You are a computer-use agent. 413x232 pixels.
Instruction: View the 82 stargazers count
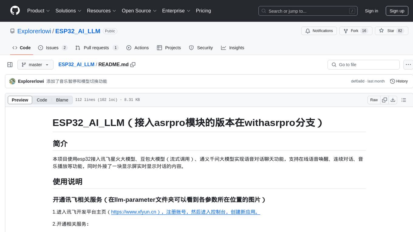pyautogui.click(x=400, y=31)
